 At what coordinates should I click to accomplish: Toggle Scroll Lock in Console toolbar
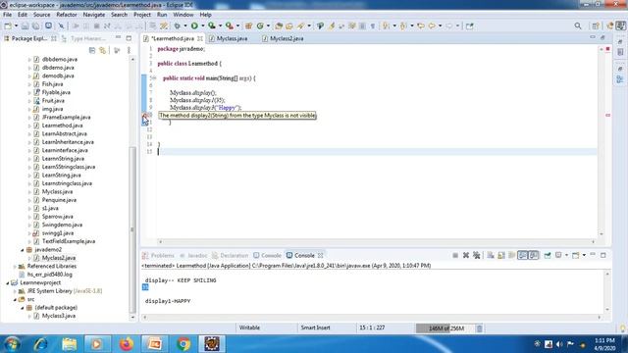pyautogui.click(x=501, y=255)
